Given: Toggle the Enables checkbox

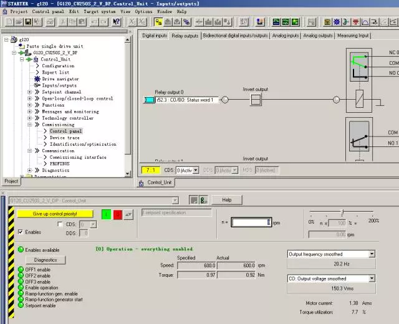Looking at the screenshot, I should (21, 232).
